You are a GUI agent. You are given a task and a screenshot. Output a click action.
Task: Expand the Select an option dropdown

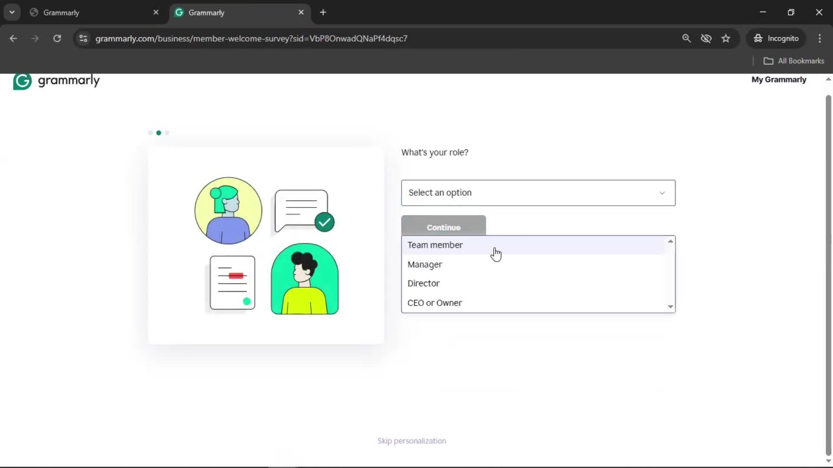tap(538, 193)
